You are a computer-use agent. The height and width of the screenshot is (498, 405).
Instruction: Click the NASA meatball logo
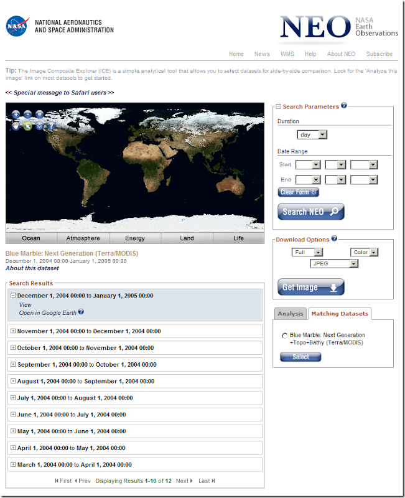tap(17, 26)
